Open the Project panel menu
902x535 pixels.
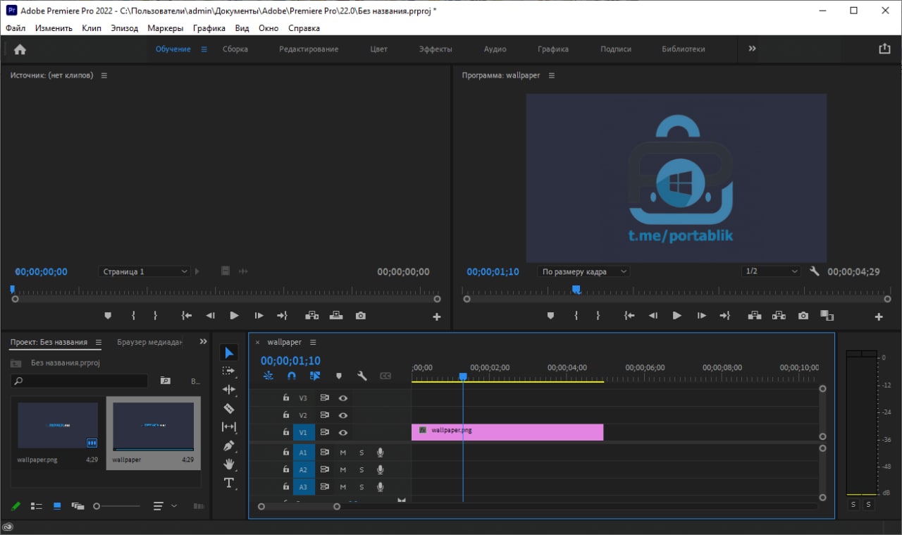pyautogui.click(x=99, y=343)
